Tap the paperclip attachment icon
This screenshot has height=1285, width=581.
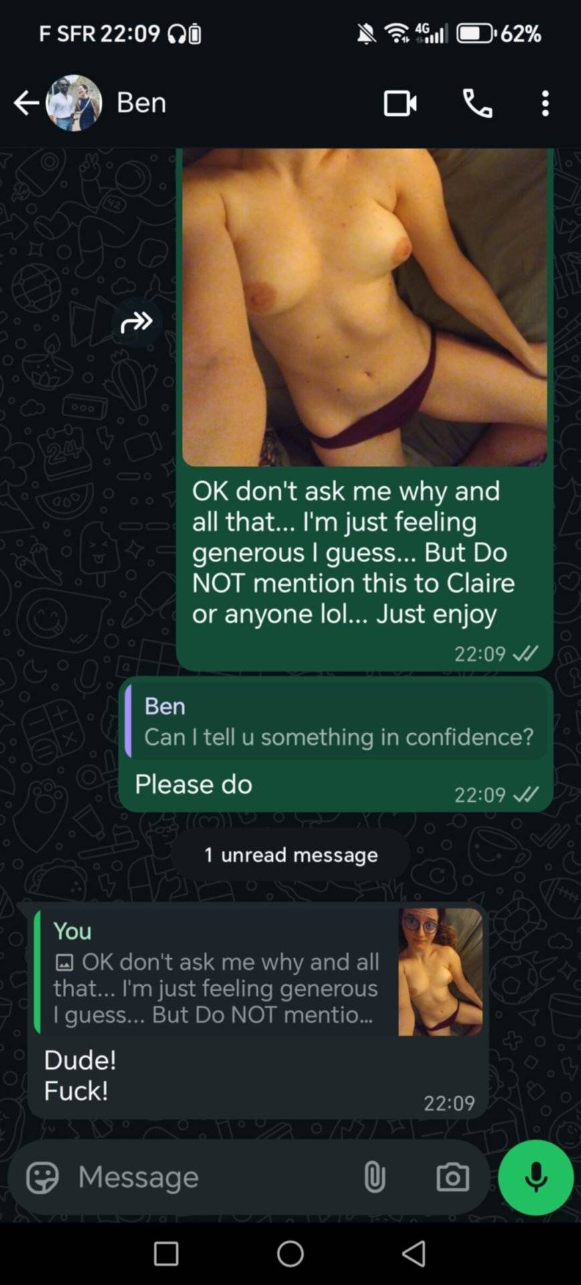(x=374, y=1177)
